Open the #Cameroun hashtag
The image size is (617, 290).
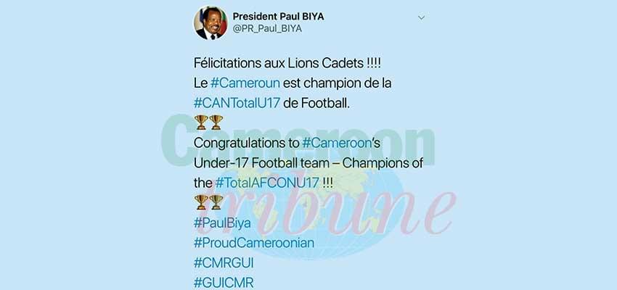(245, 83)
